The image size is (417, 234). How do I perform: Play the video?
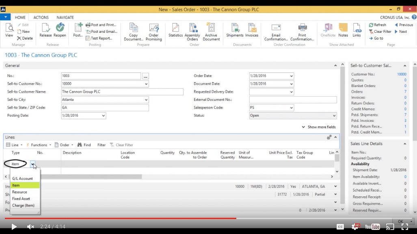[x=14, y=227]
